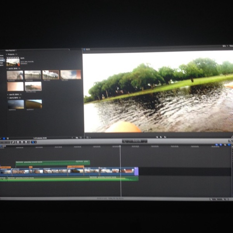Toggle audio skimming in timeline

[x=221, y=144]
